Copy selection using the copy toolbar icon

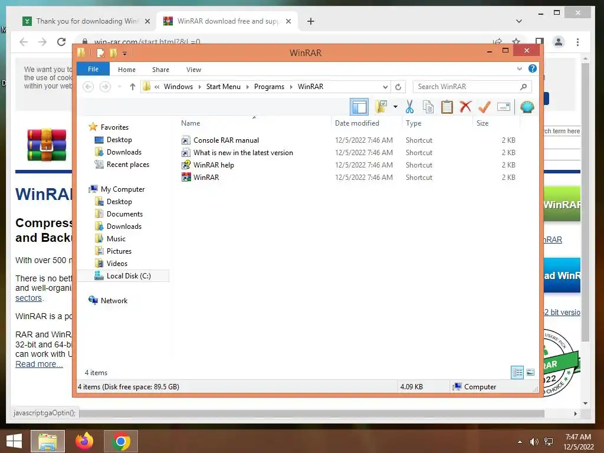pos(428,107)
